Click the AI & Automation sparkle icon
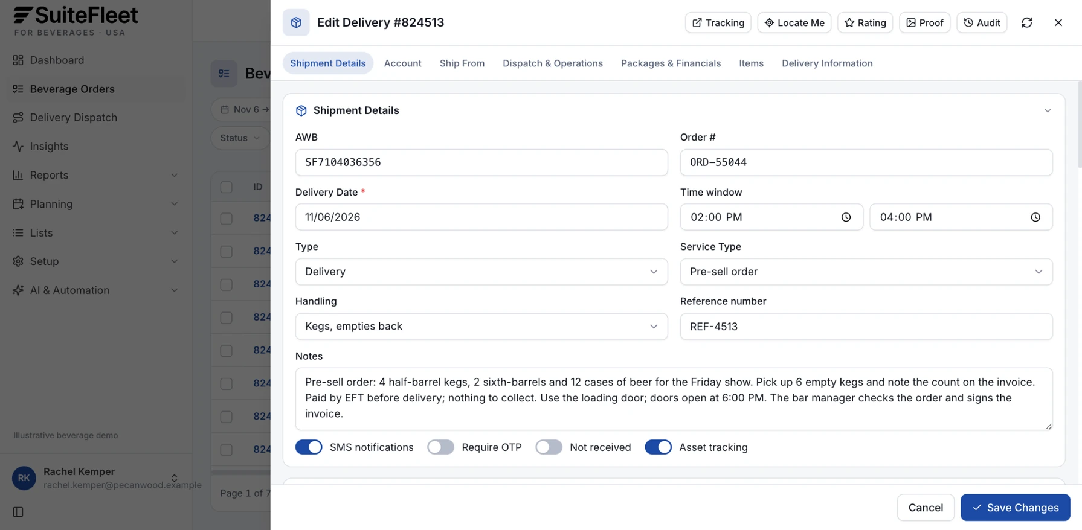This screenshot has height=530, width=1082. click(18, 290)
